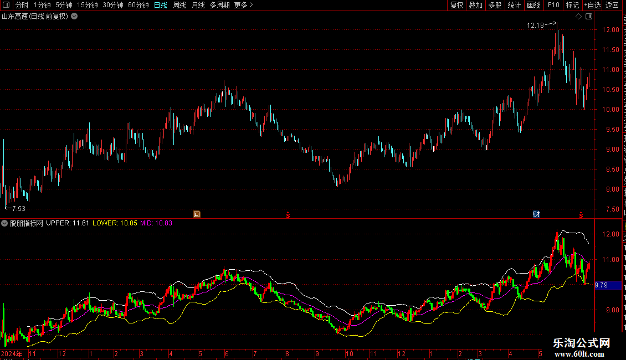
Task: Open the 画线 drawing tools
Action: click(533, 5)
